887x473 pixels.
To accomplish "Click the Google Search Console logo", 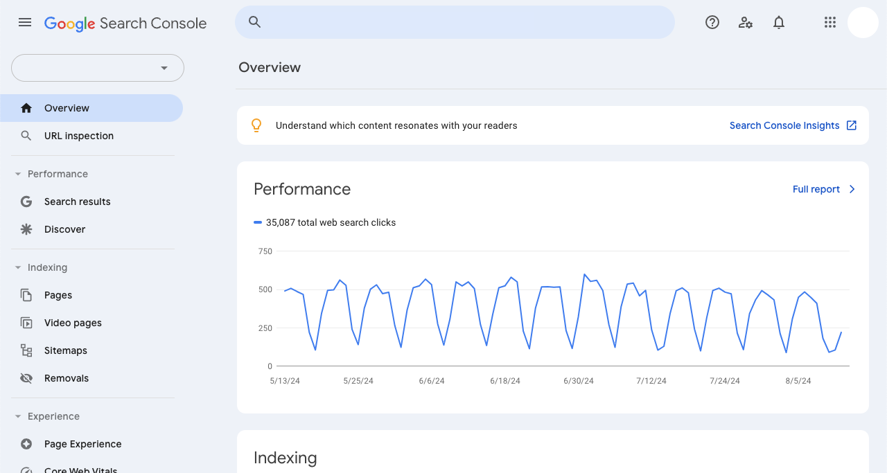I will 125,23.
